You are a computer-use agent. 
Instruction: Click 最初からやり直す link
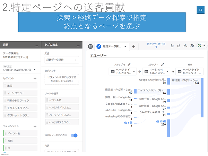pos(156,45)
